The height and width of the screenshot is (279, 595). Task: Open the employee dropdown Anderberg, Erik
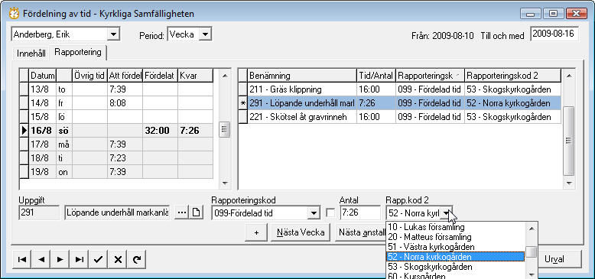[x=113, y=34]
